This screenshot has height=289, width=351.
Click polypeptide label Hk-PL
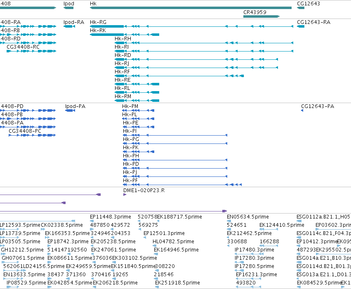click(130, 115)
